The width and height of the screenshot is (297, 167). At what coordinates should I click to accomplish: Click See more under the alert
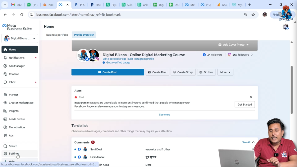click(x=165, y=115)
